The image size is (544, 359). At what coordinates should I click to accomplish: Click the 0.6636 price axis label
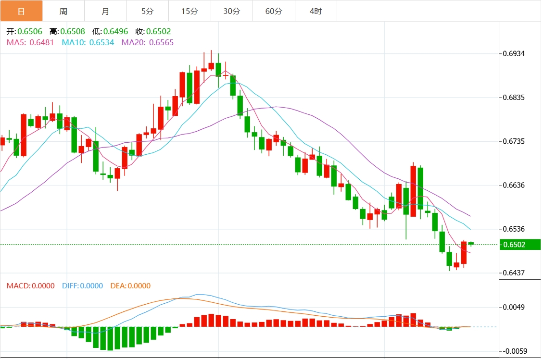pyautogui.click(x=514, y=185)
